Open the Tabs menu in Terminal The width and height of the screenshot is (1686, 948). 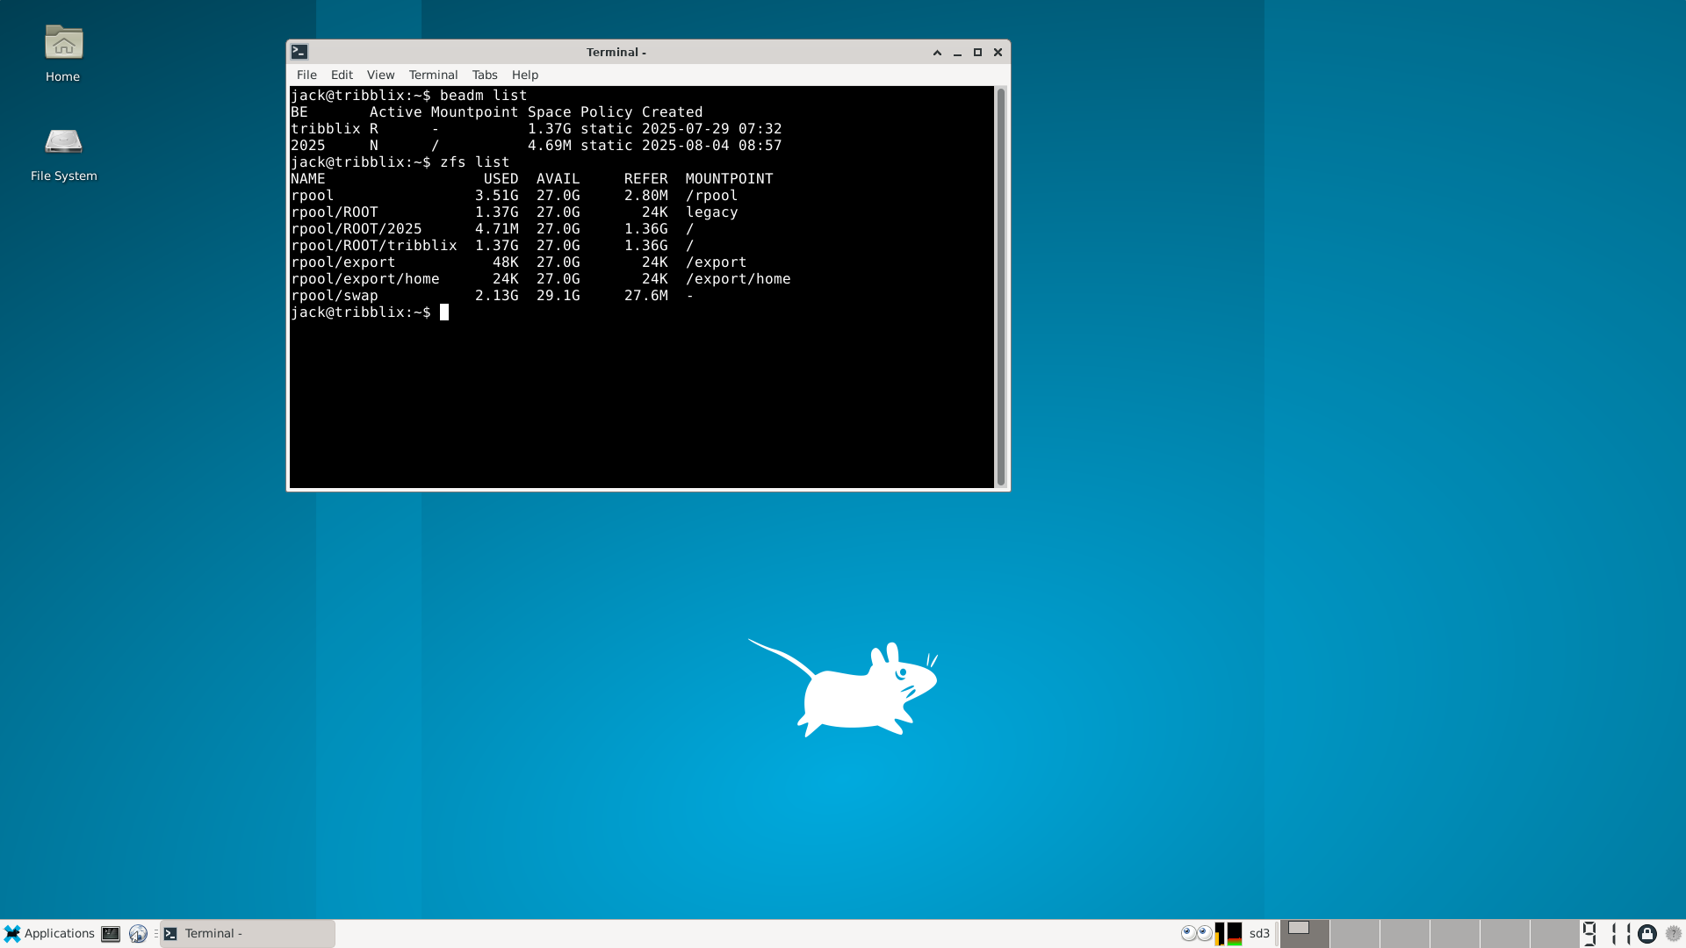point(484,75)
